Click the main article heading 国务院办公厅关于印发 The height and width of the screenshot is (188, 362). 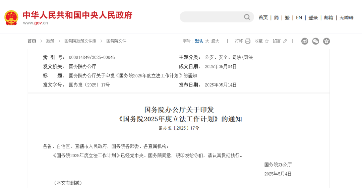coord(179,110)
